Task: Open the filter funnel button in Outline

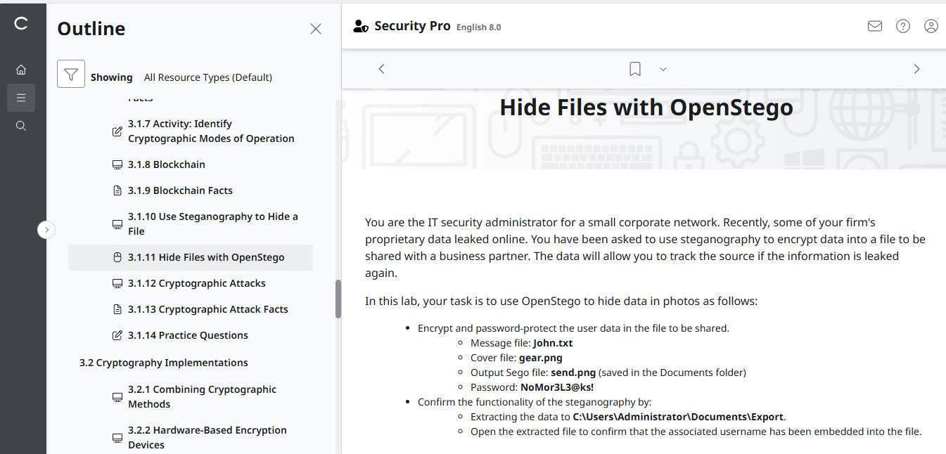Action: [x=71, y=74]
